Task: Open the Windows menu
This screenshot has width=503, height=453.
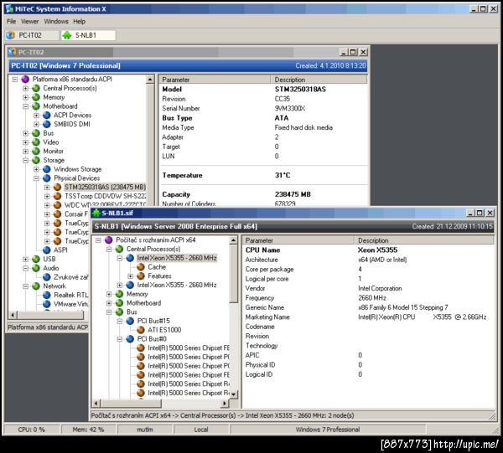Action: tap(56, 22)
